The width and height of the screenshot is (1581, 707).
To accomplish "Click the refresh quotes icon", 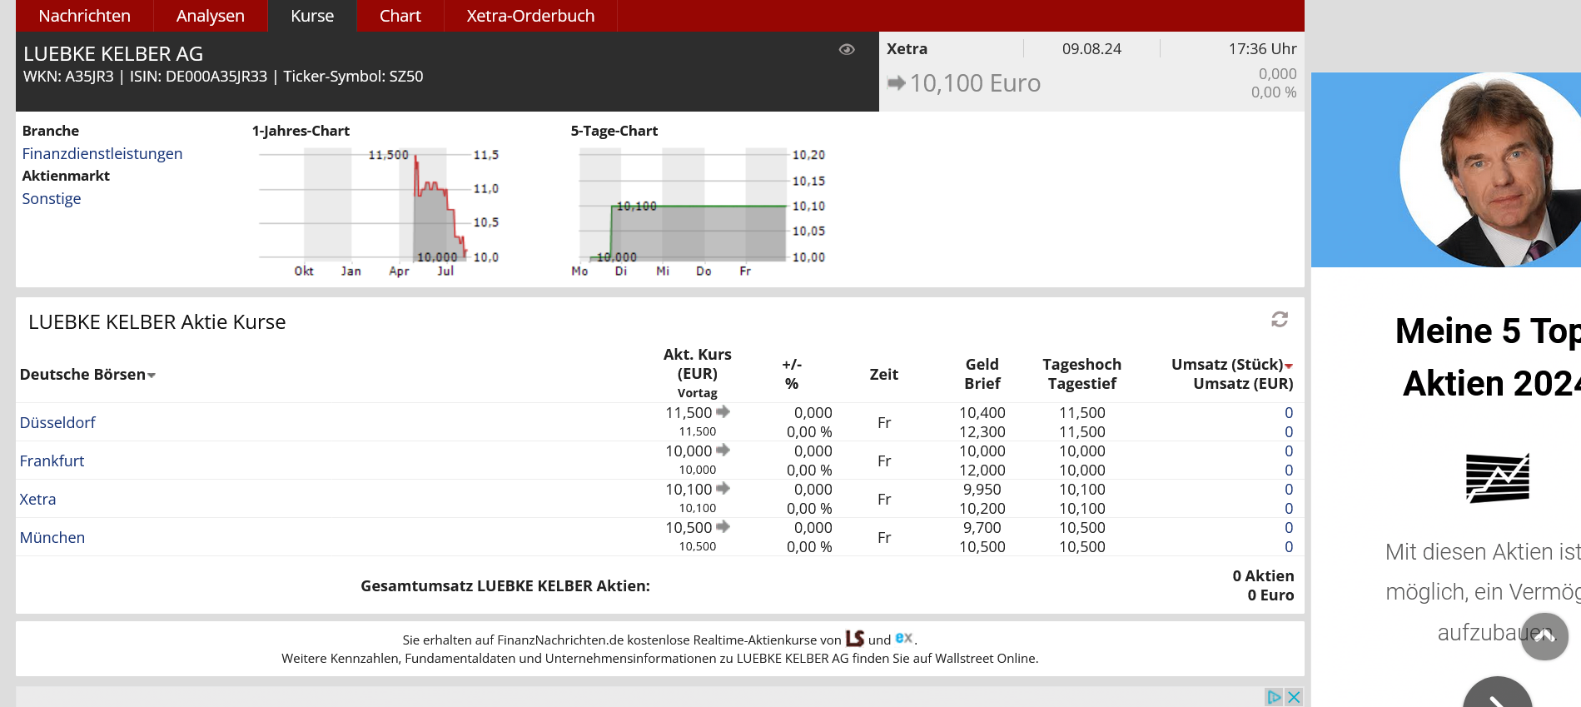I will pos(1280,320).
